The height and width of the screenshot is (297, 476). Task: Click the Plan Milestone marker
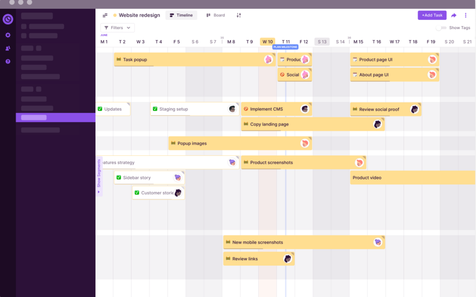point(285,47)
